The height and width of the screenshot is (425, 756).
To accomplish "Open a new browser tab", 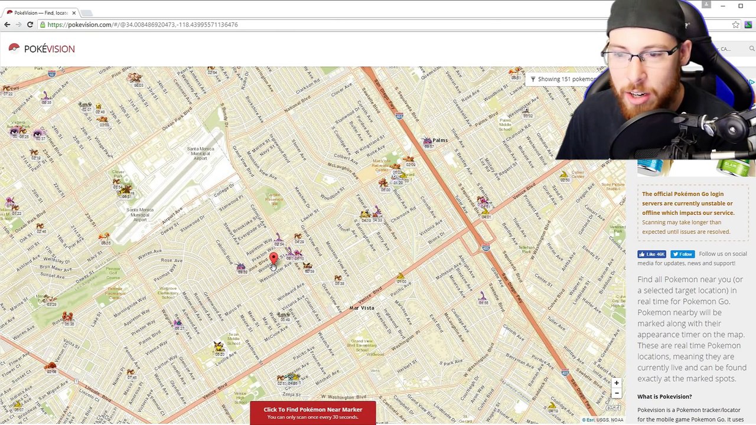I will pos(86,12).
